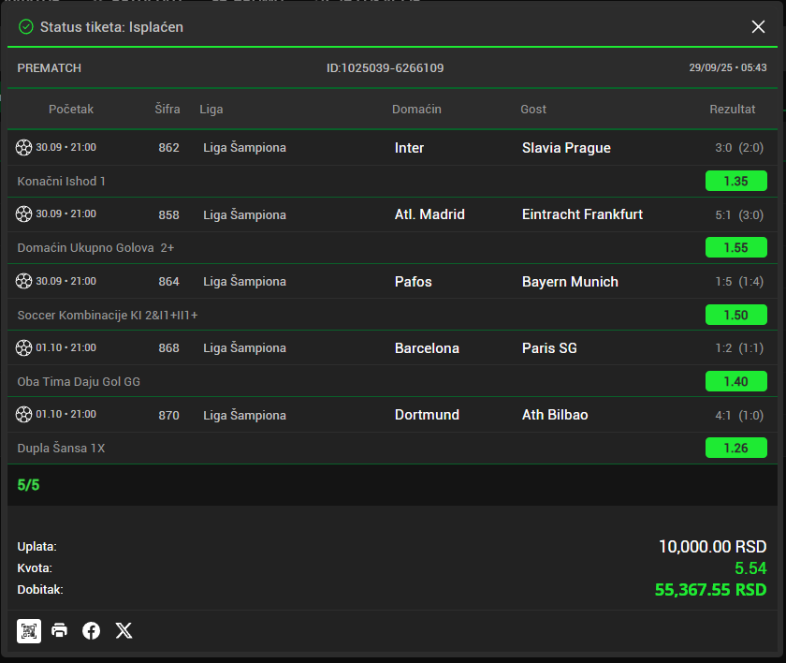
Task: Click the 1.40 odds badge
Action: [x=735, y=381]
